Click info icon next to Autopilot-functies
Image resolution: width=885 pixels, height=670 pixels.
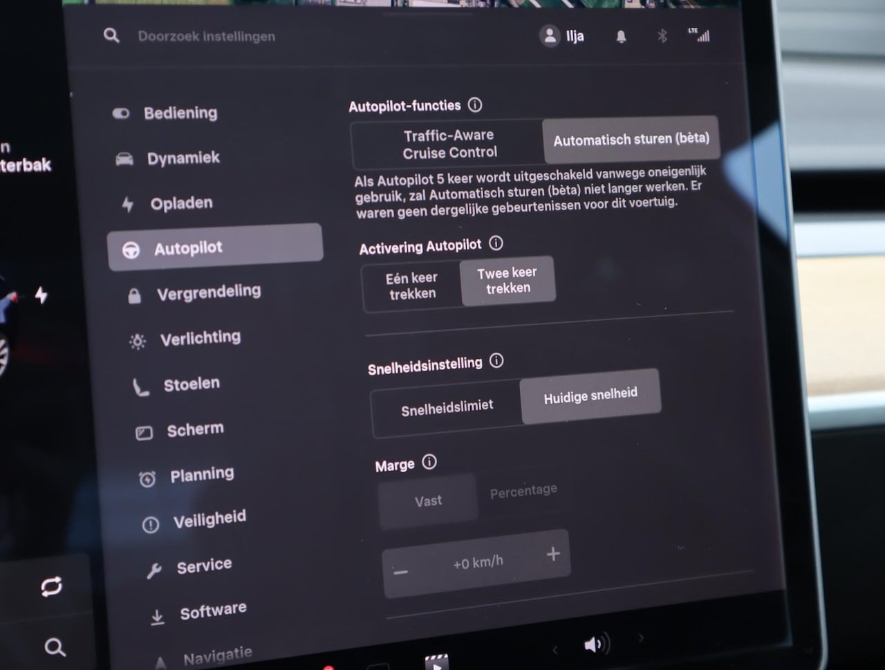pyautogui.click(x=475, y=105)
